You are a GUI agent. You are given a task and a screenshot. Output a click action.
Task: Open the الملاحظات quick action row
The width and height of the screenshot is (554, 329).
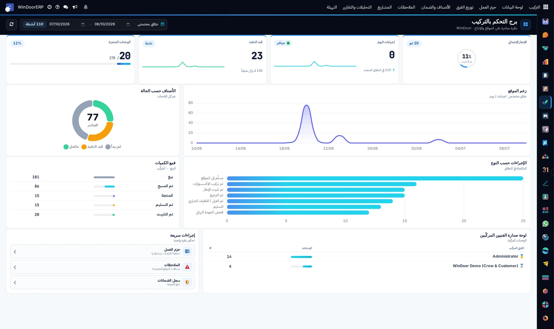pyautogui.click(x=102, y=267)
